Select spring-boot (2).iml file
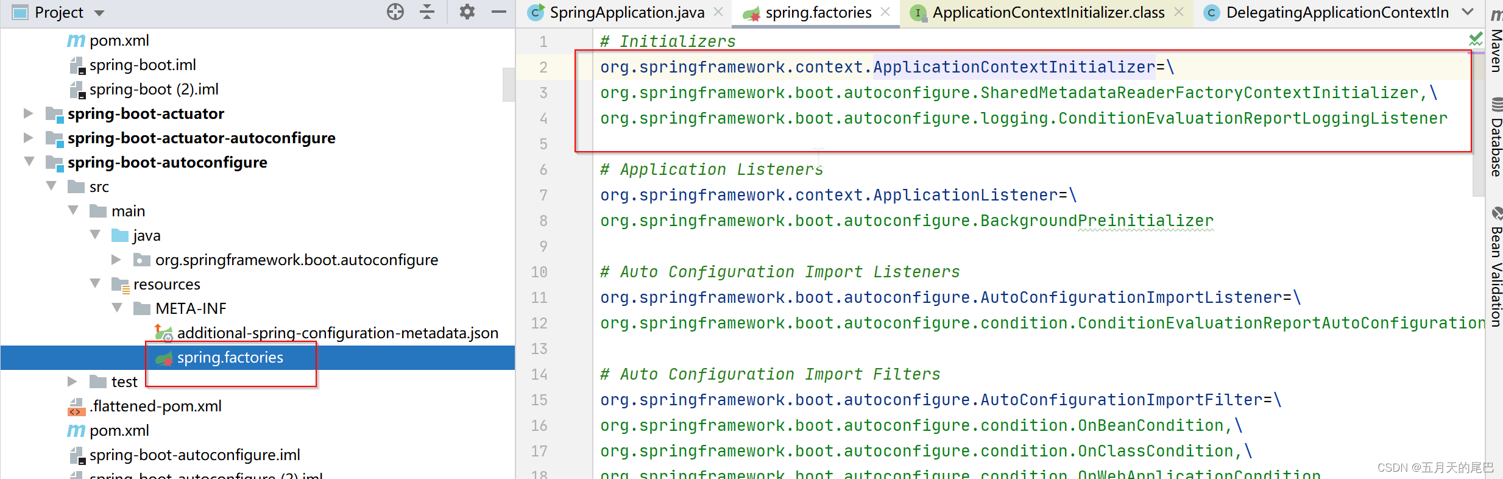The width and height of the screenshot is (1503, 479). pyautogui.click(x=154, y=89)
